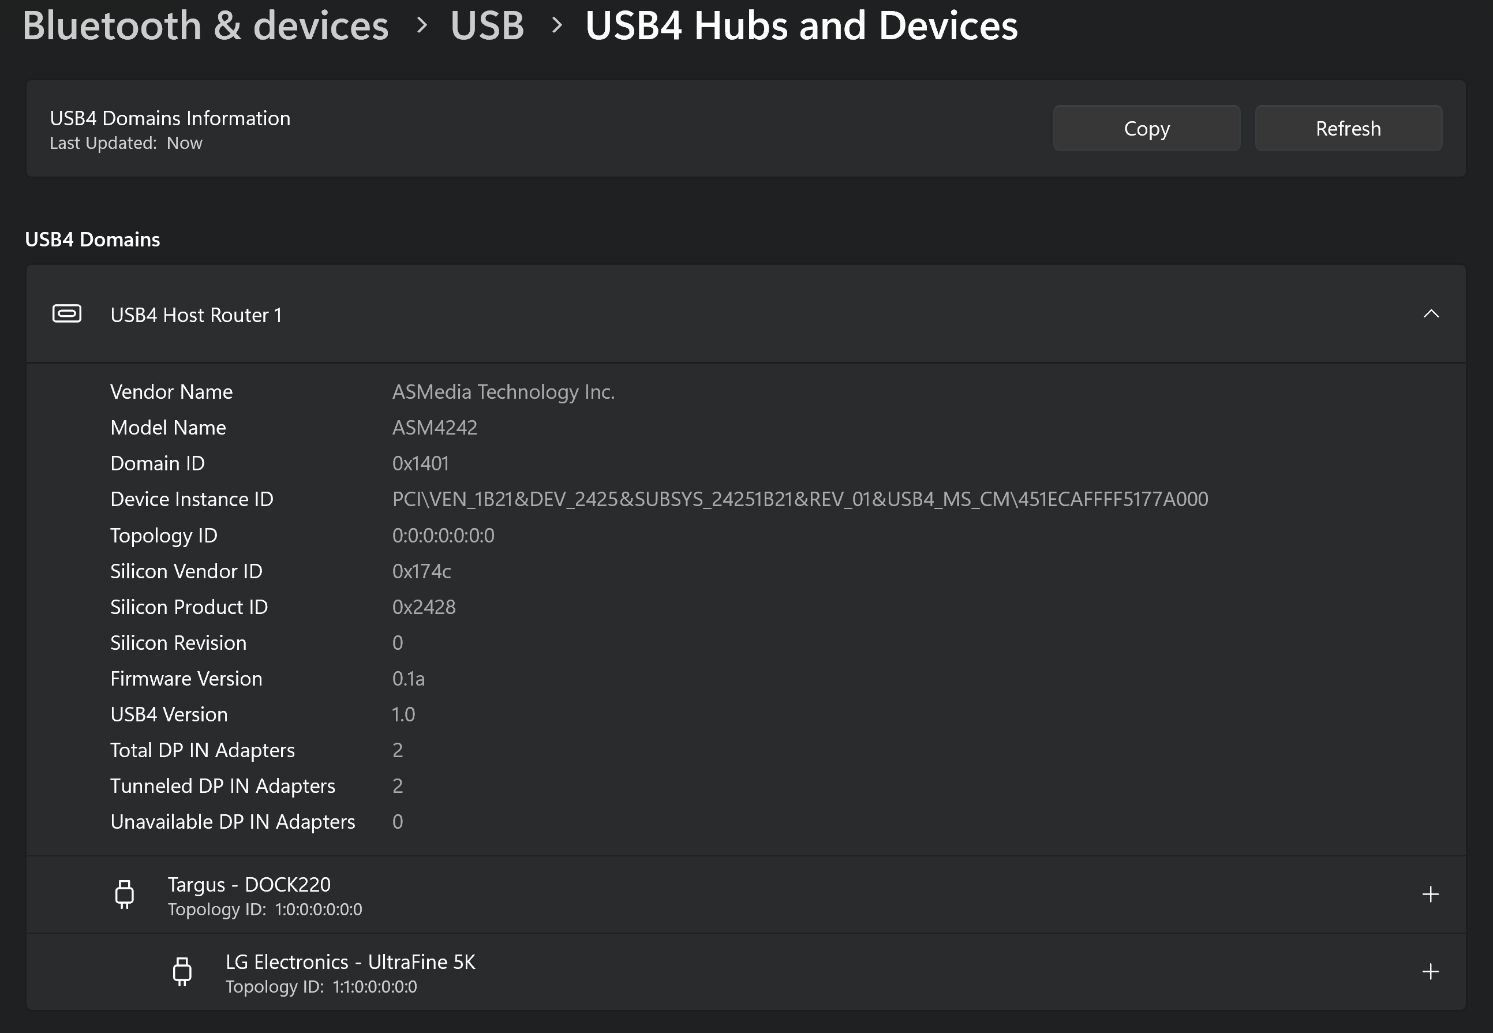
Task: Click the ASMedia Technology Inc. vendor value
Action: pyautogui.click(x=503, y=392)
